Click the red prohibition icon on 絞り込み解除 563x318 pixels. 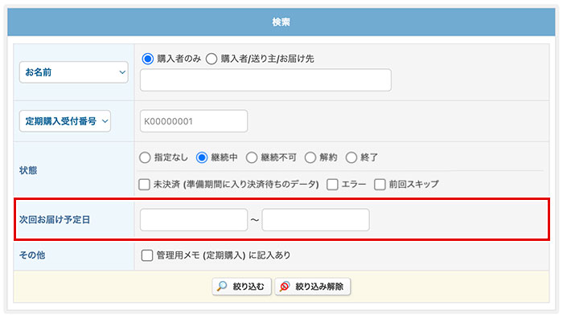(x=285, y=286)
